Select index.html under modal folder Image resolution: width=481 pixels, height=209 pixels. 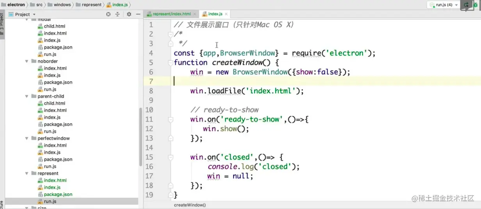tap(55, 33)
